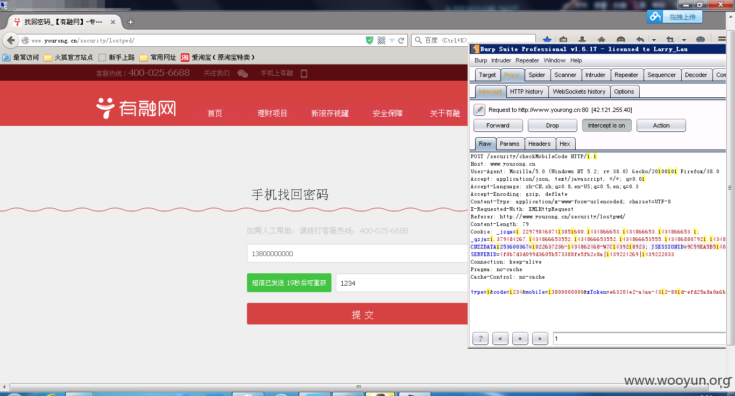This screenshot has height=396, width=735.
Task: Open the Burp menu in Burp Suite
Action: (x=480, y=60)
